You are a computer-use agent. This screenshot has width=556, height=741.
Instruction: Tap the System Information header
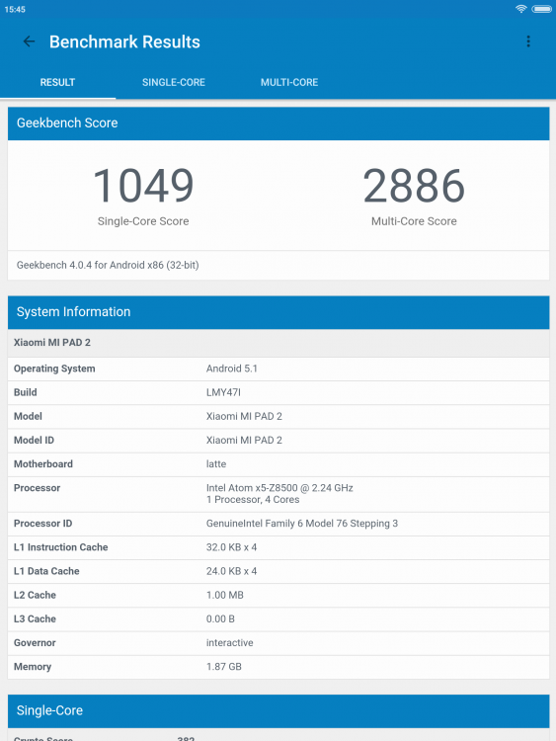coord(278,312)
